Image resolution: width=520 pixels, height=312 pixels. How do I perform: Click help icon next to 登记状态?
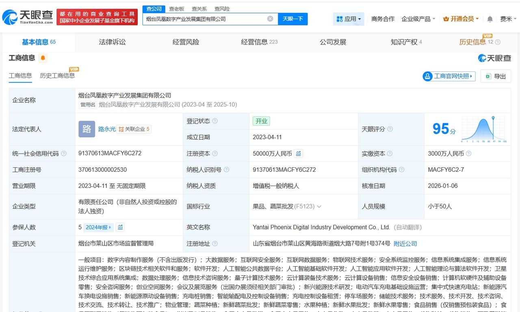tap(215, 121)
